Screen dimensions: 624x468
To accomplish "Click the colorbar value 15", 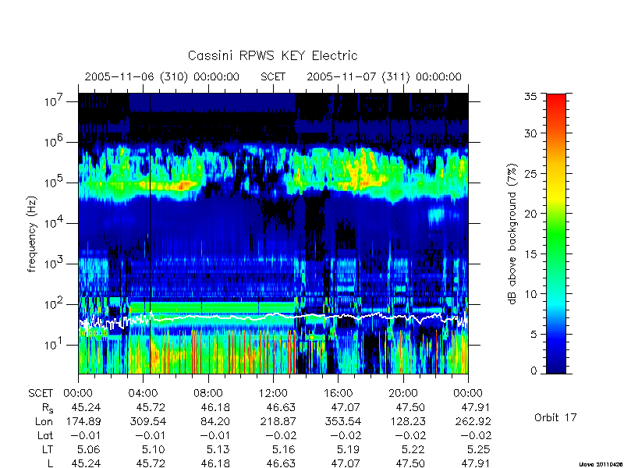I will pyautogui.click(x=530, y=254).
